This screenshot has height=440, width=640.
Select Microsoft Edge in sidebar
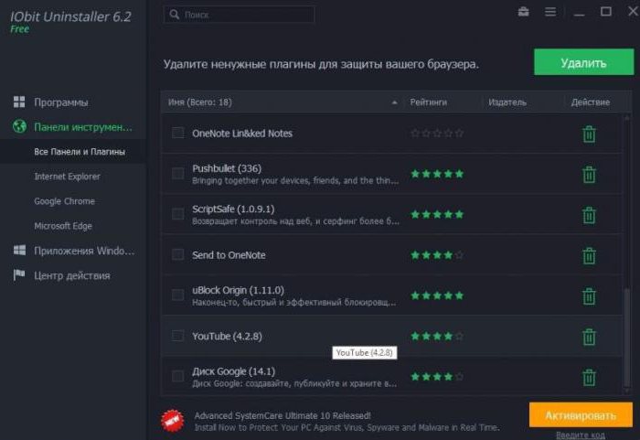[x=63, y=226]
